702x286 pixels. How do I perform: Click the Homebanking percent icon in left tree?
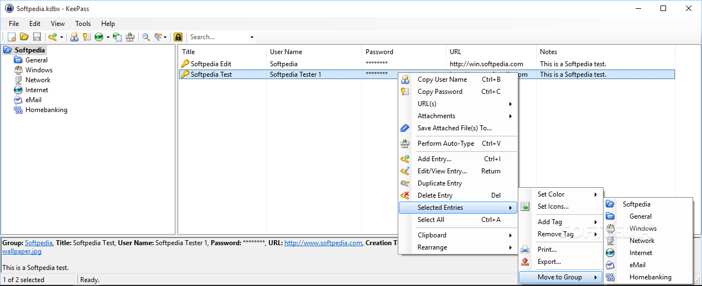point(18,110)
